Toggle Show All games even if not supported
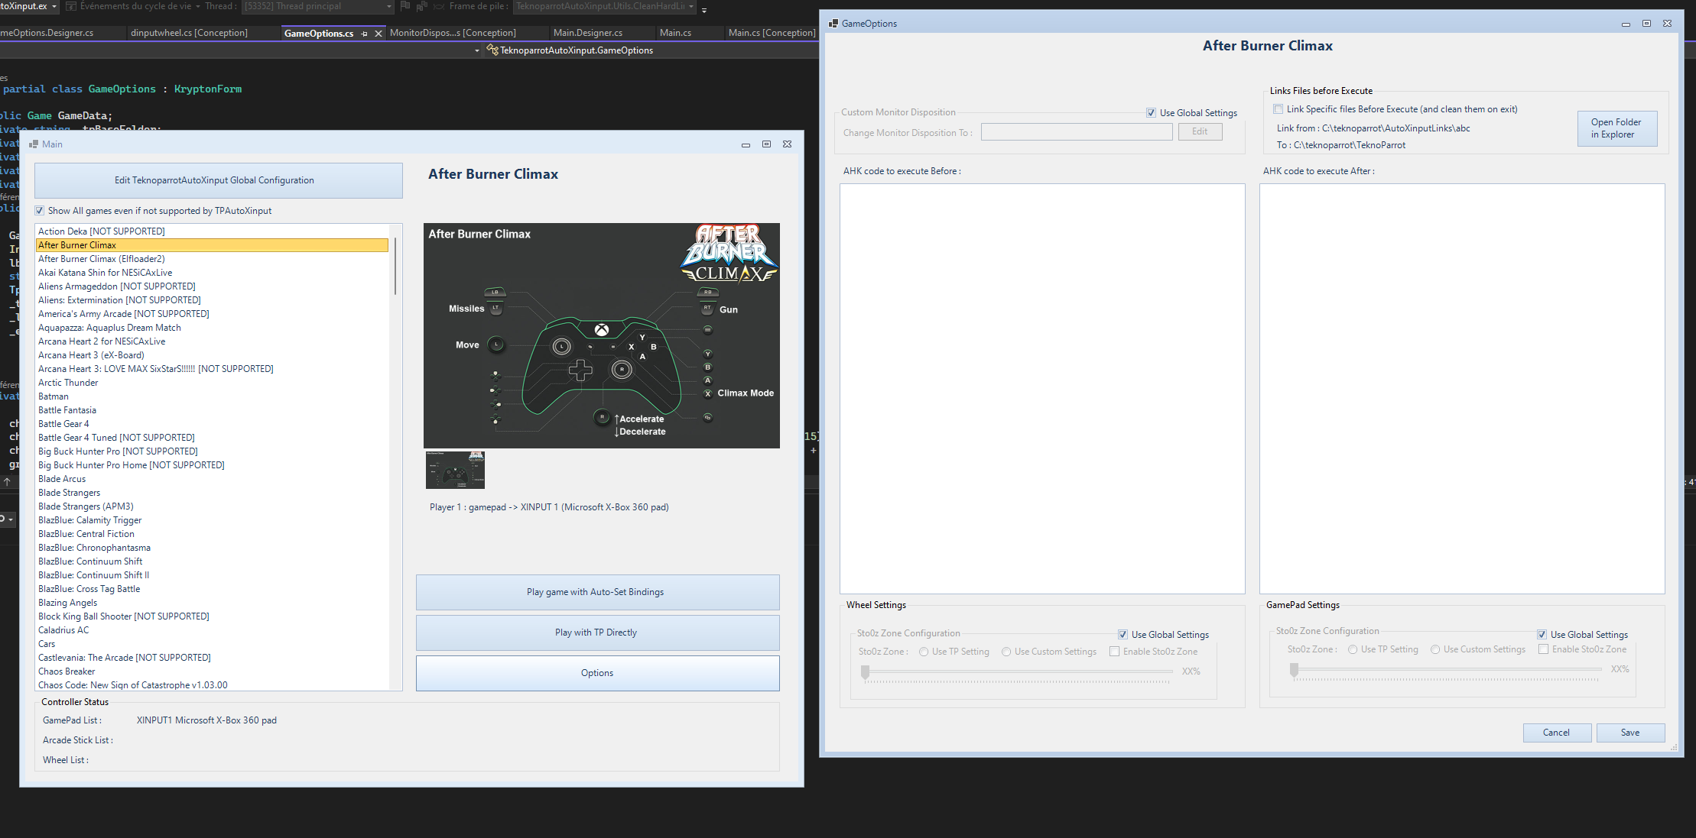This screenshot has height=838, width=1696. [40, 211]
